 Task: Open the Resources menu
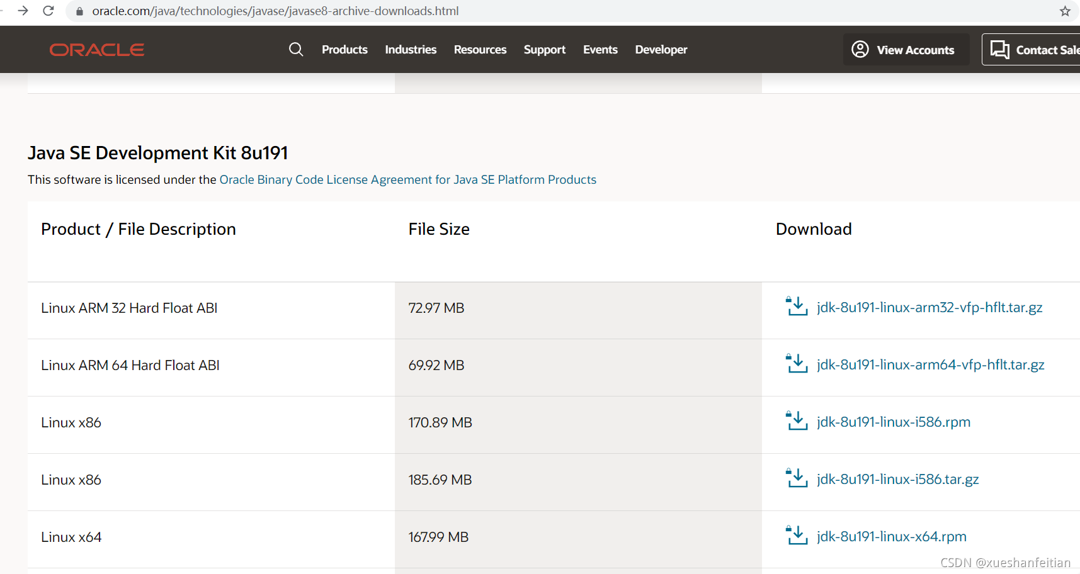tap(480, 50)
